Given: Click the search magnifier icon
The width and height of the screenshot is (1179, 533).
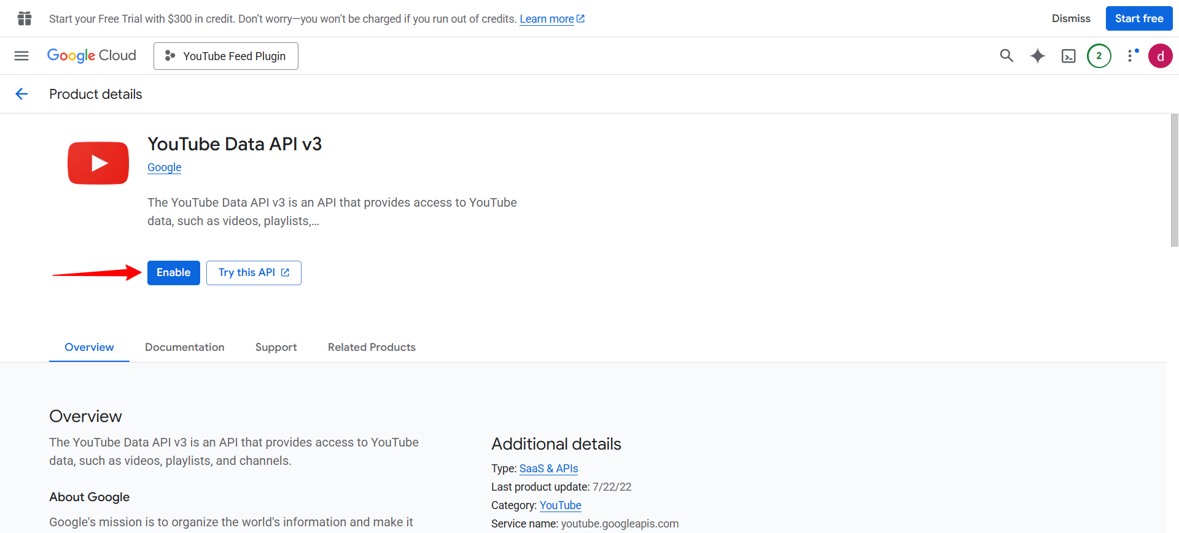Looking at the screenshot, I should pyautogui.click(x=1006, y=56).
